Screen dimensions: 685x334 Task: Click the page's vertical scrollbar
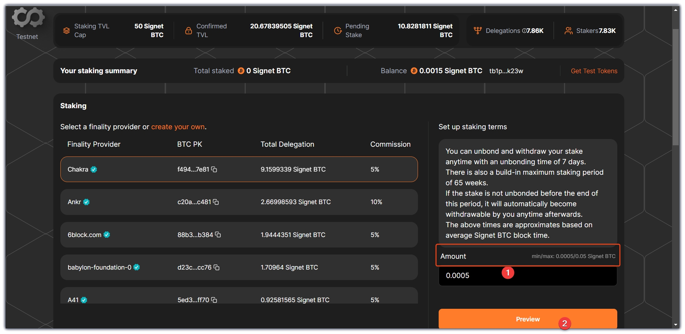676,88
